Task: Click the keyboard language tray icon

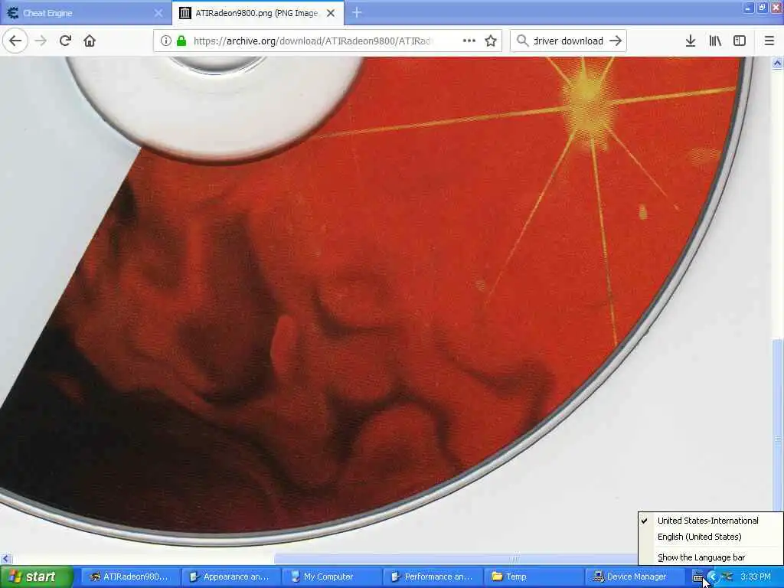Action: 698,577
